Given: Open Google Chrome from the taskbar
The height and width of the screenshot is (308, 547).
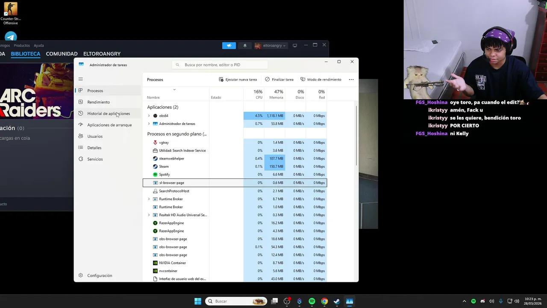Looking at the screenshot, I should pos(324,301).
